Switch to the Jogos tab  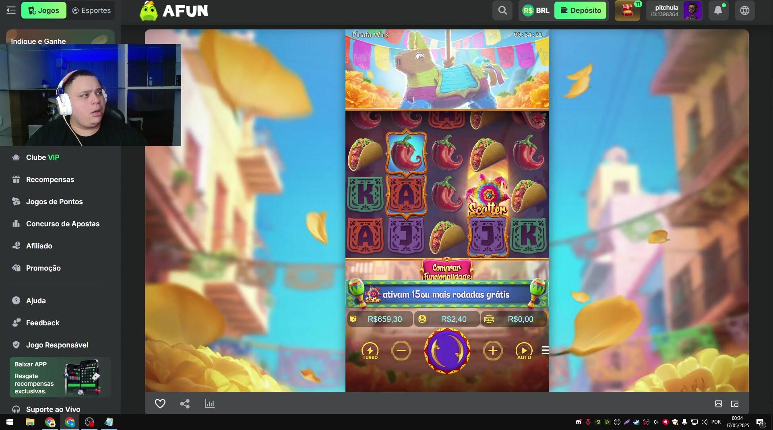44,10
